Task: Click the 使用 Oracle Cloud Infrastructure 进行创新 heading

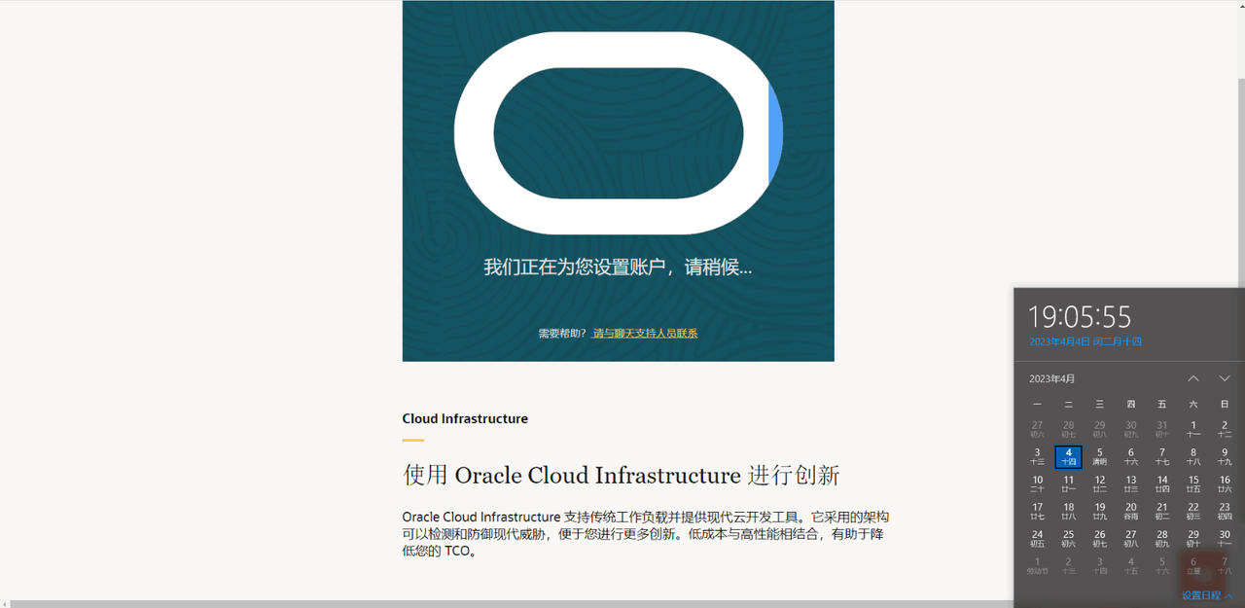Action: 622,475
